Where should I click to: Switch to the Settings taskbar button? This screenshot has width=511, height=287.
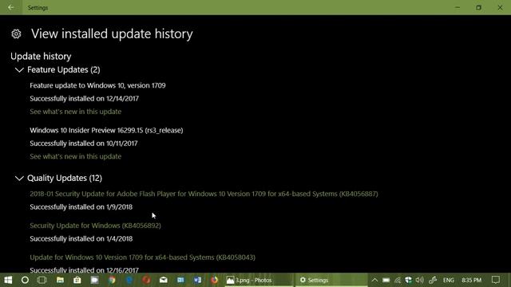click(x=331, y=280)
